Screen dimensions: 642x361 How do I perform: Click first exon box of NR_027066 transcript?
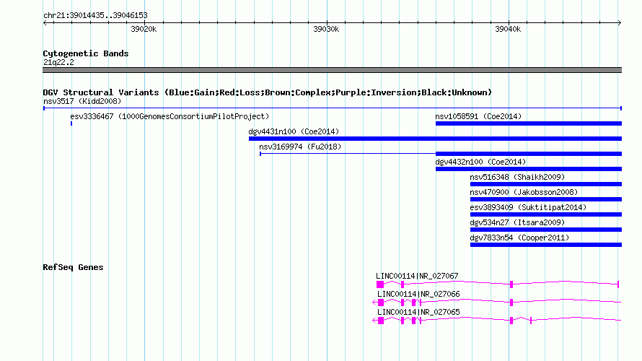coord(381,303)
